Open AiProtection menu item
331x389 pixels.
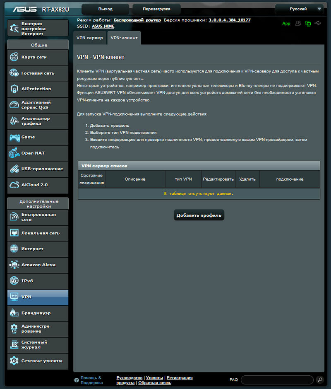pos(38,89)
